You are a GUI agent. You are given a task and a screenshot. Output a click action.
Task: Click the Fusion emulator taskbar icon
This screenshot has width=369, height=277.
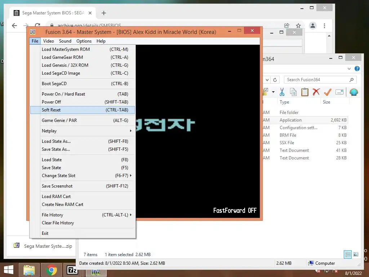(96, 272)
